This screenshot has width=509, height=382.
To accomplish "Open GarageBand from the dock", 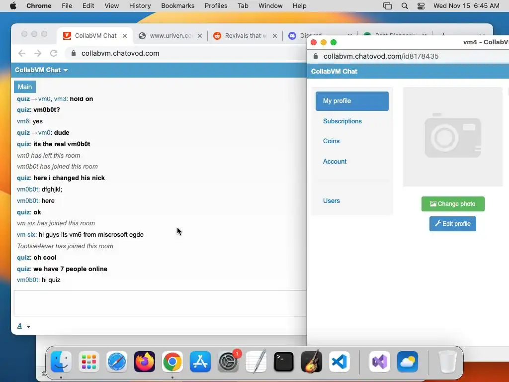I will 312,362.
